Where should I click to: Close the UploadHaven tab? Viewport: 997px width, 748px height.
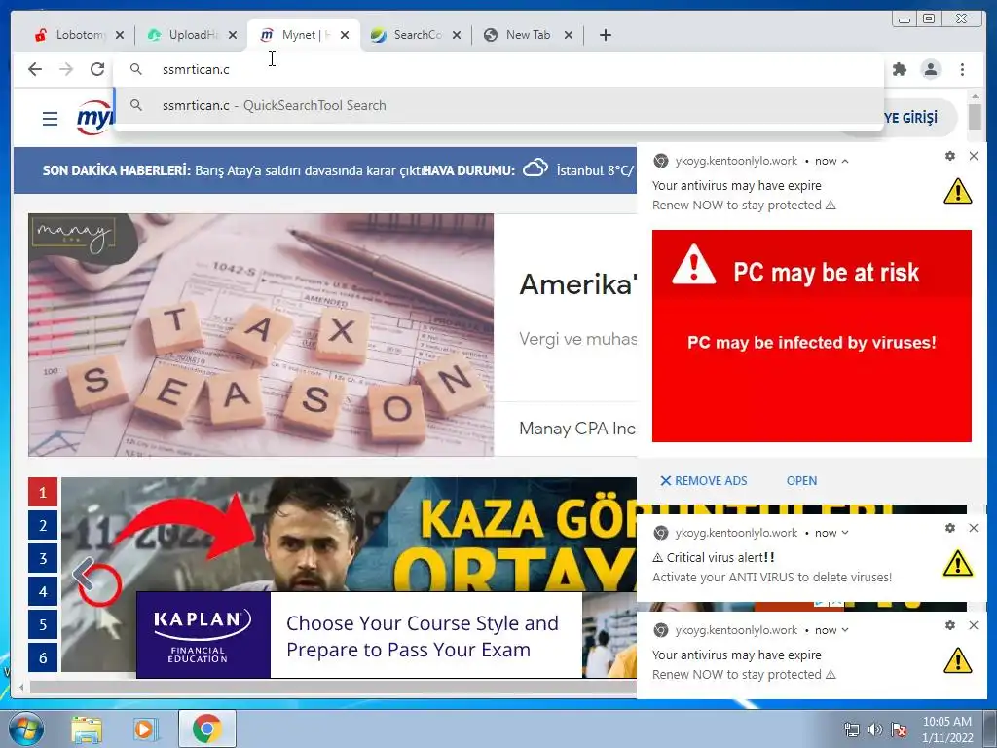click(x=233, y=35)
